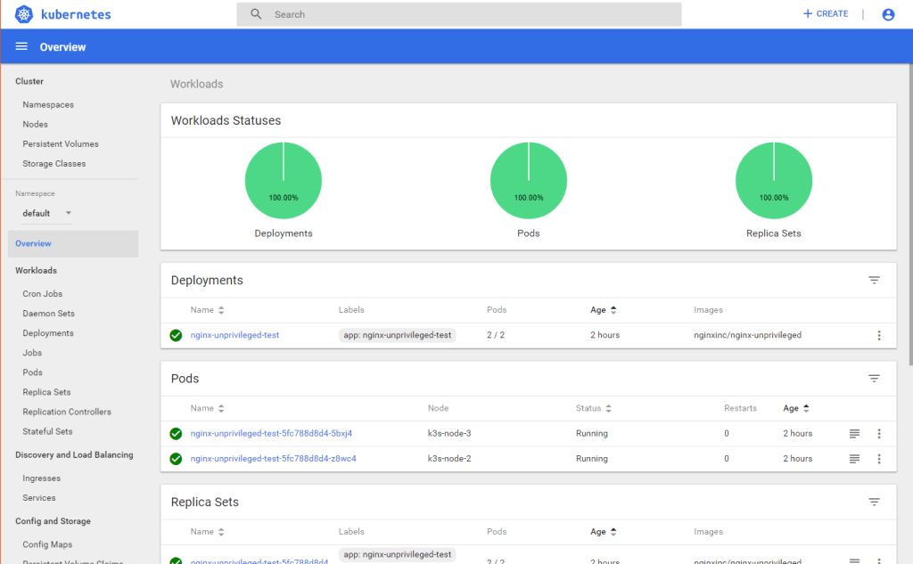
Task: Open pod nginx-unprivileged-test-5fc788d8d4-5bxj4
Action: 271,434
